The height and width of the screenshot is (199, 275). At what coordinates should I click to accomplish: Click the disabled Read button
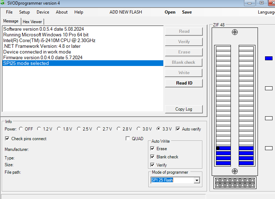[x=184, y=31]
